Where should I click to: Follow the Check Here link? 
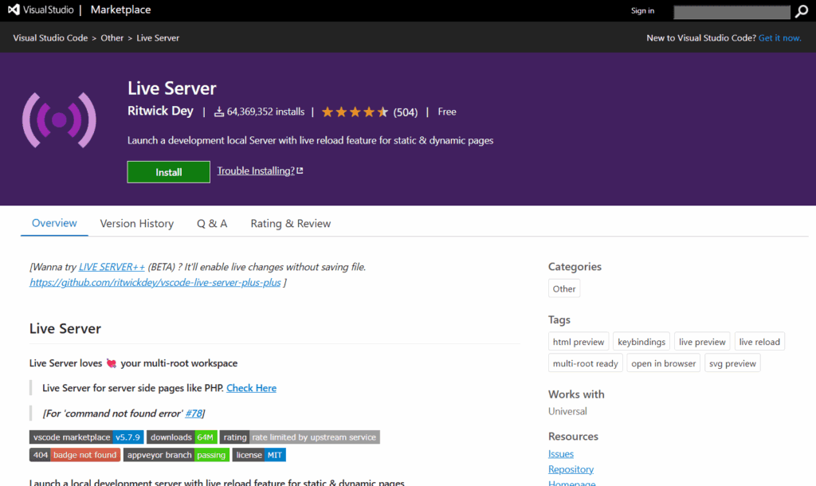(251, 388)
